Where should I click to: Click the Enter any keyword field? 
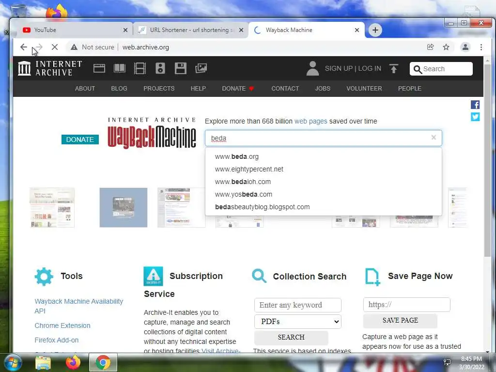coord(298,305)
